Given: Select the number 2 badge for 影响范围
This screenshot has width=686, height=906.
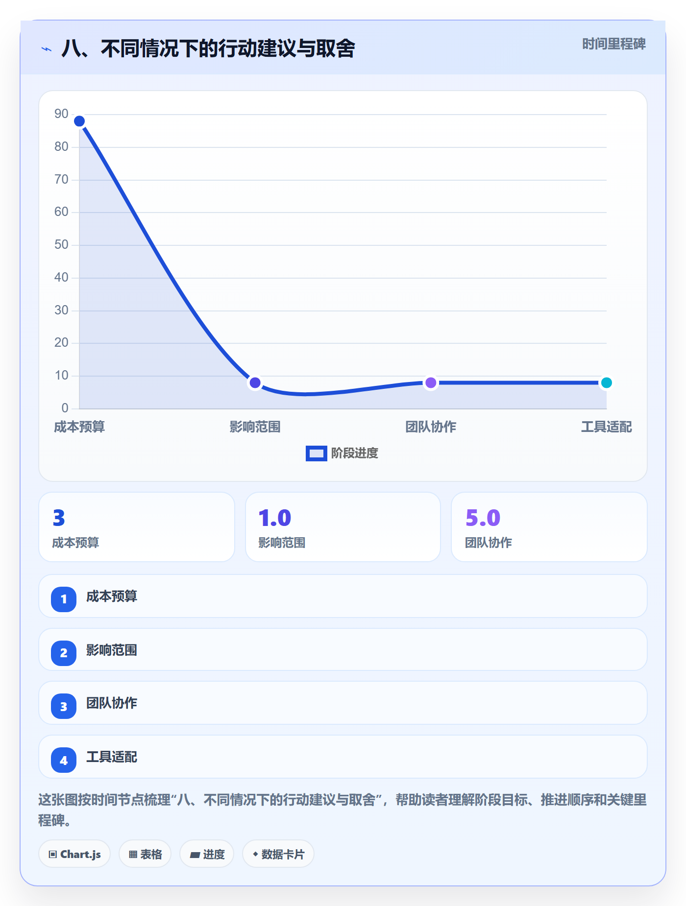Looking at the screenshot, I should point(64,653).
